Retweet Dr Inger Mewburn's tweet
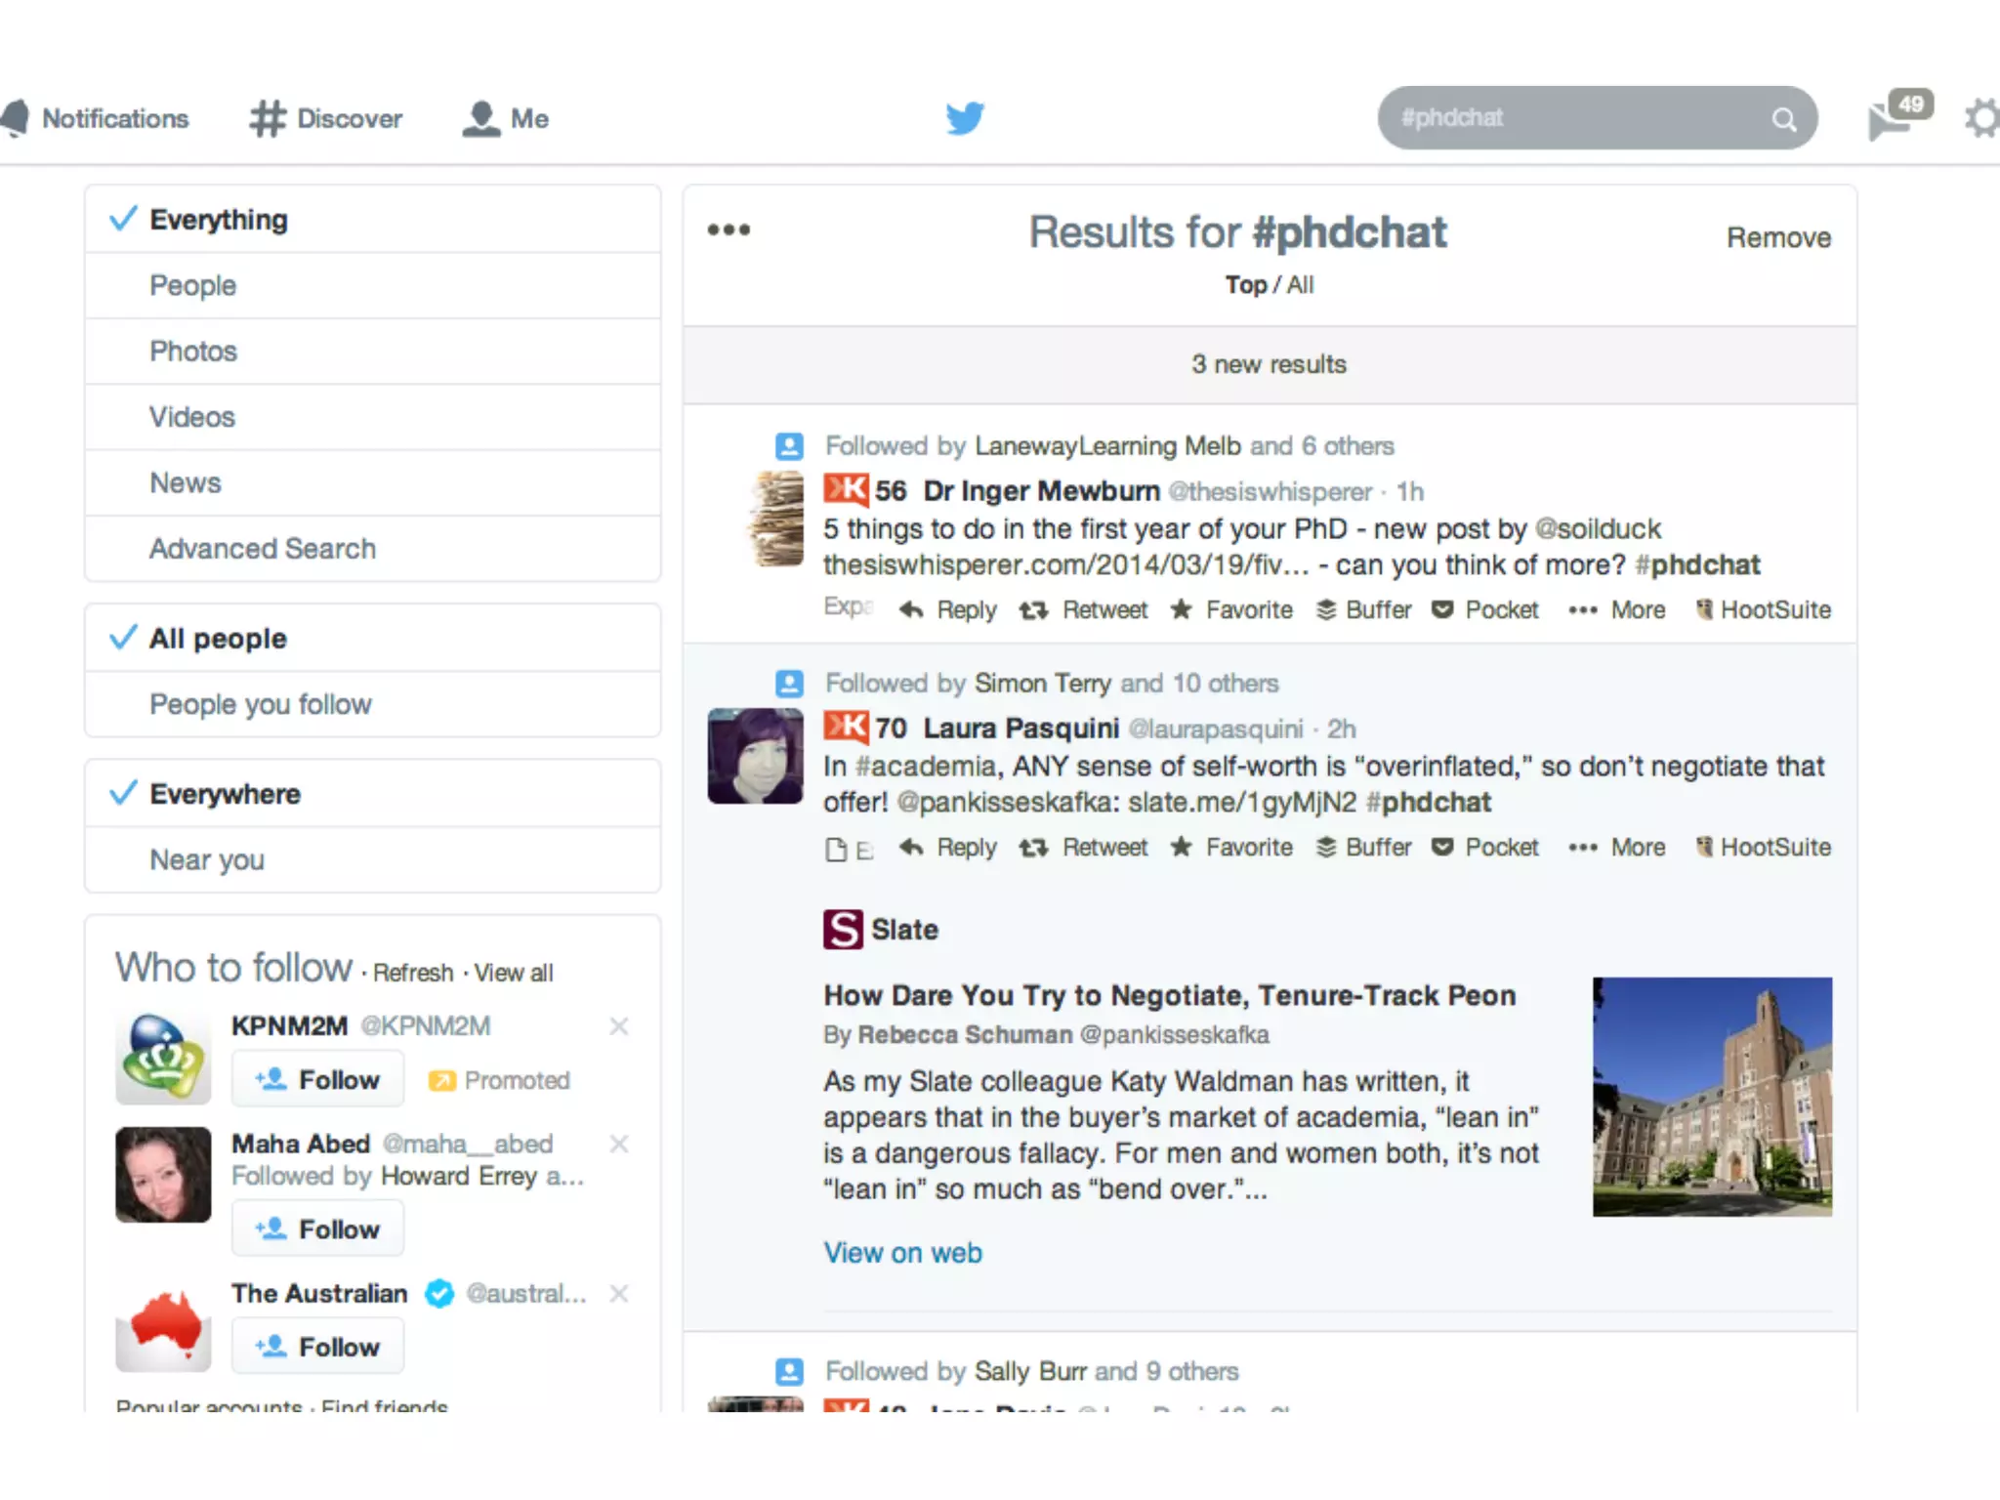 tap(1083, 610)
